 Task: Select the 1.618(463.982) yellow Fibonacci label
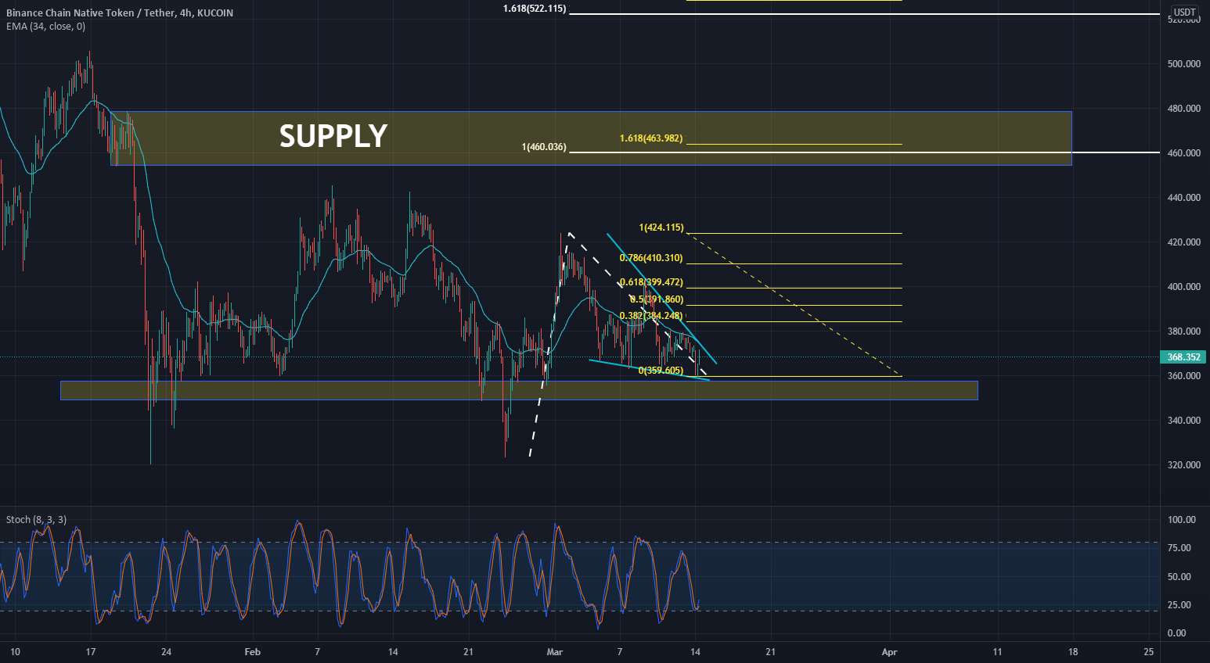[x=651, y=138]
